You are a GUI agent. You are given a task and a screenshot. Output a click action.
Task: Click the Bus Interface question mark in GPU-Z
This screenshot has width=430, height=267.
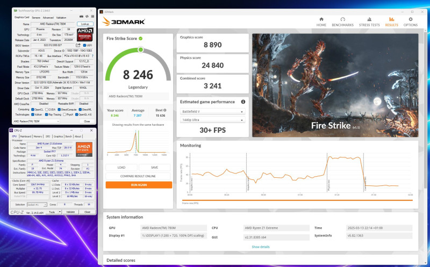click(92, 56)
